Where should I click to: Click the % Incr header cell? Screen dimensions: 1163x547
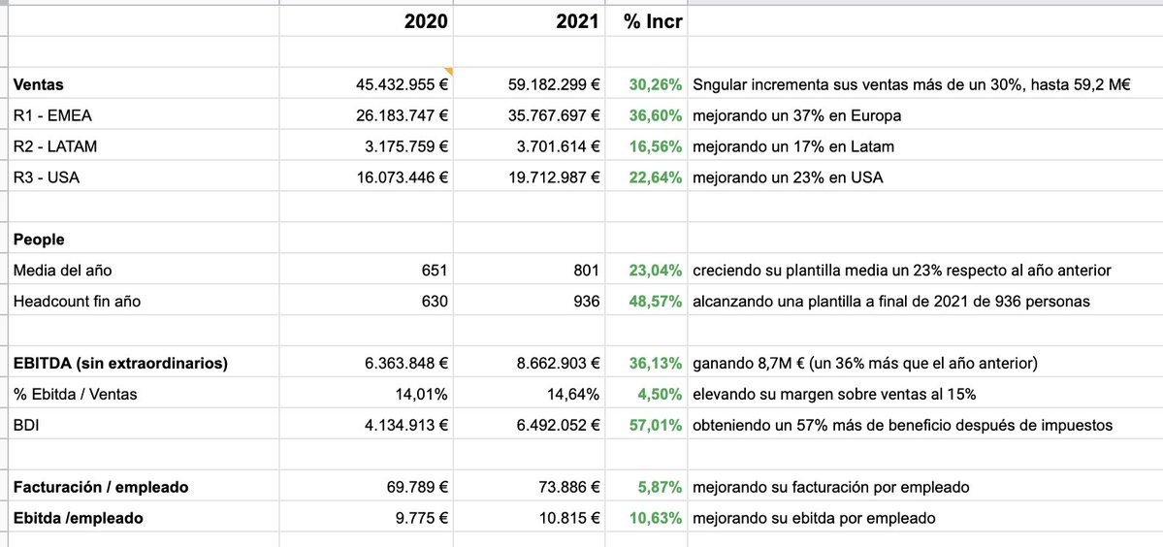[x=646, y=21]
